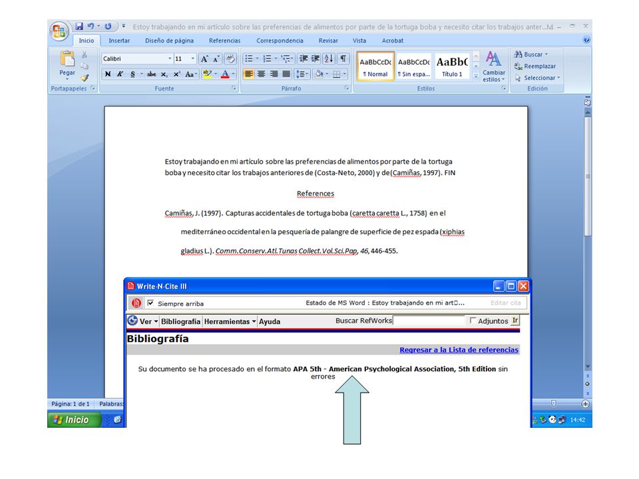Open the Bibliografía menu in Write-N-Cite

(x=180, y=321)
